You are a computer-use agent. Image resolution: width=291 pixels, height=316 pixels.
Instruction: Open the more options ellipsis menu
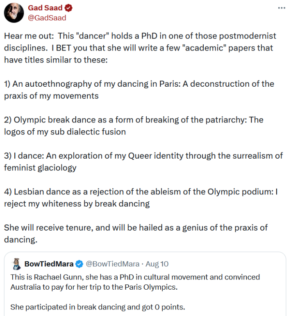[x=281, y=8]
